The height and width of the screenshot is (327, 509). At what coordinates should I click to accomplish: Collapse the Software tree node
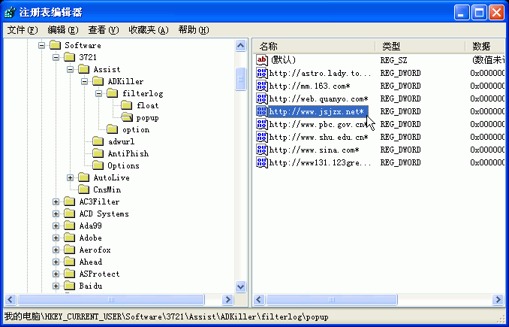[41, 45]
